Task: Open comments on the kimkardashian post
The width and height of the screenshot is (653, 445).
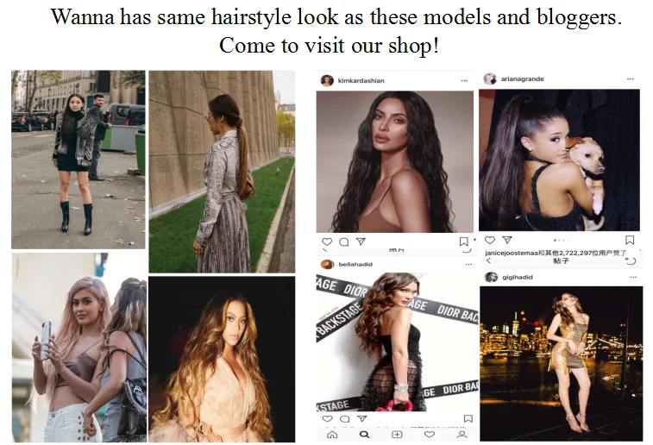Action: click(344, 241)
